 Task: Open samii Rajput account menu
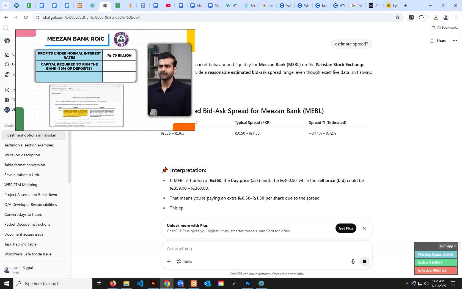pos(34,270)
